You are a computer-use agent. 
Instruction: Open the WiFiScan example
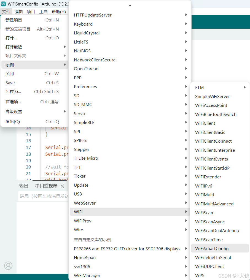[x=220, y=213]
